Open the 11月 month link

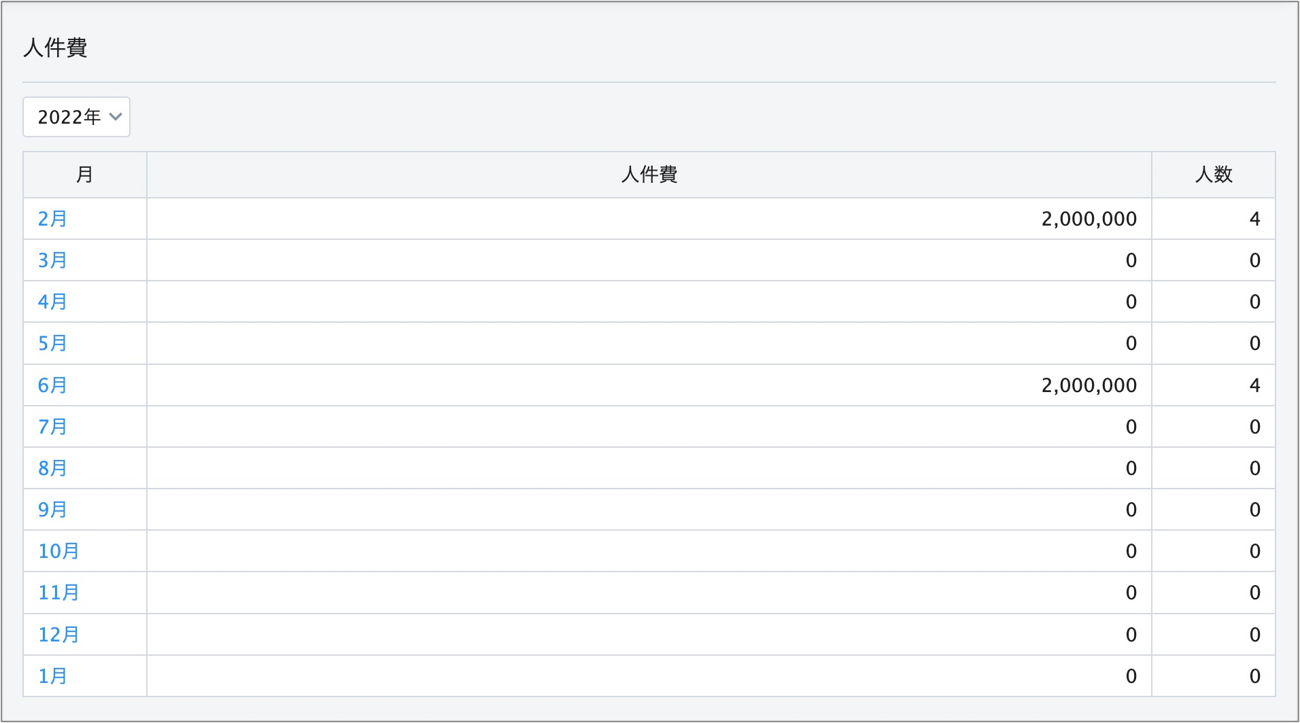tap(58, 593)
